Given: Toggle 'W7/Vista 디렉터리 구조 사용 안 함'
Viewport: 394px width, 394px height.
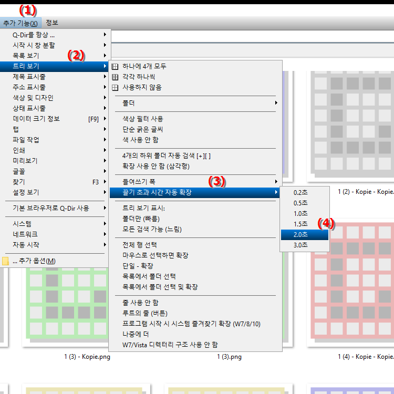Looking at the screenshot, I should click(195, 345).
